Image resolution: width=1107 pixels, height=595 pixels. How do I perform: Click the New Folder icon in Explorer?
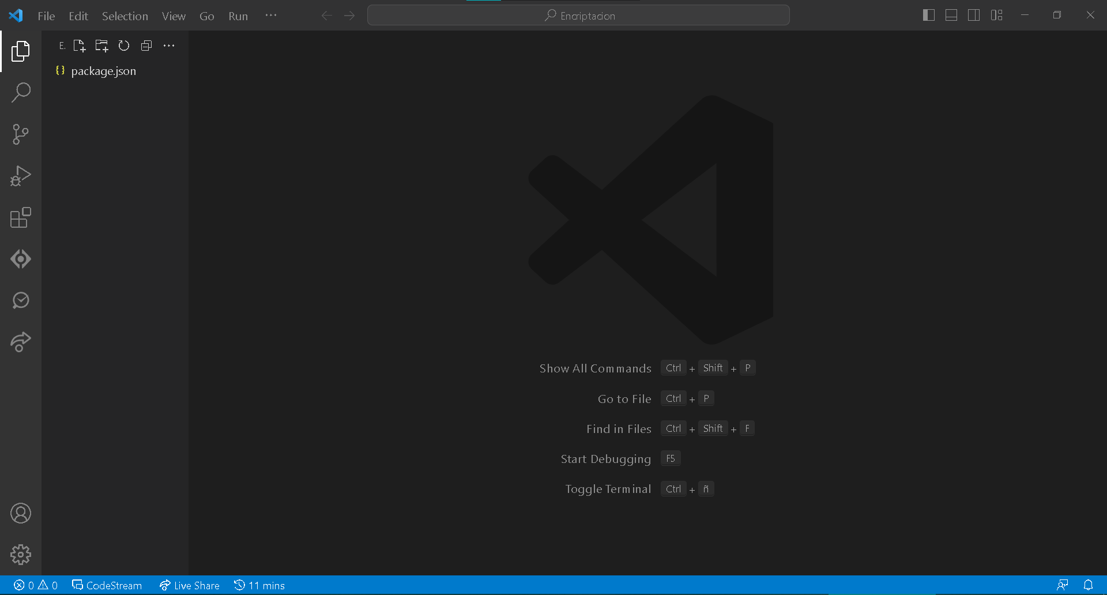[x=101, y=46]
